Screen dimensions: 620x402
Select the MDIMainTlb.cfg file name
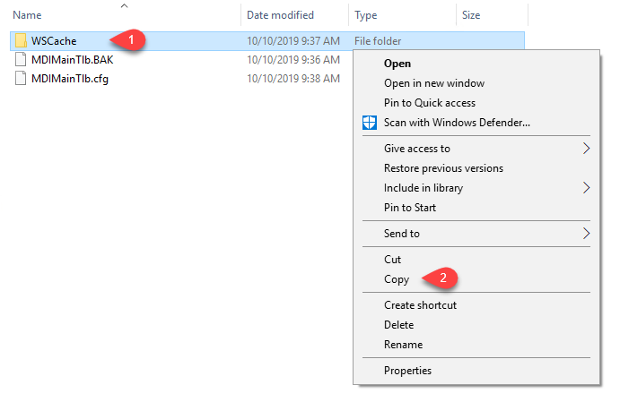[70, 79]
